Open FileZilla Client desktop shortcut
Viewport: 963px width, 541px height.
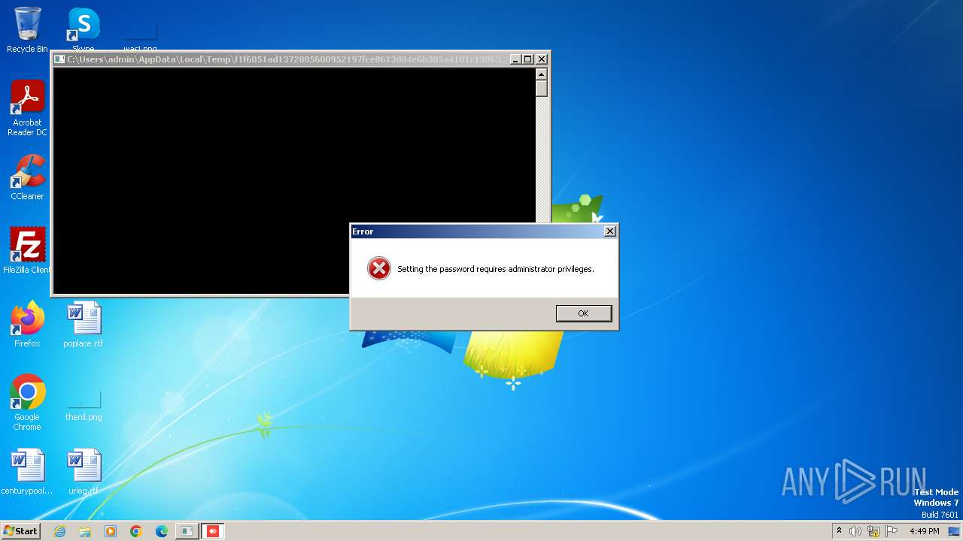[27, 250]
